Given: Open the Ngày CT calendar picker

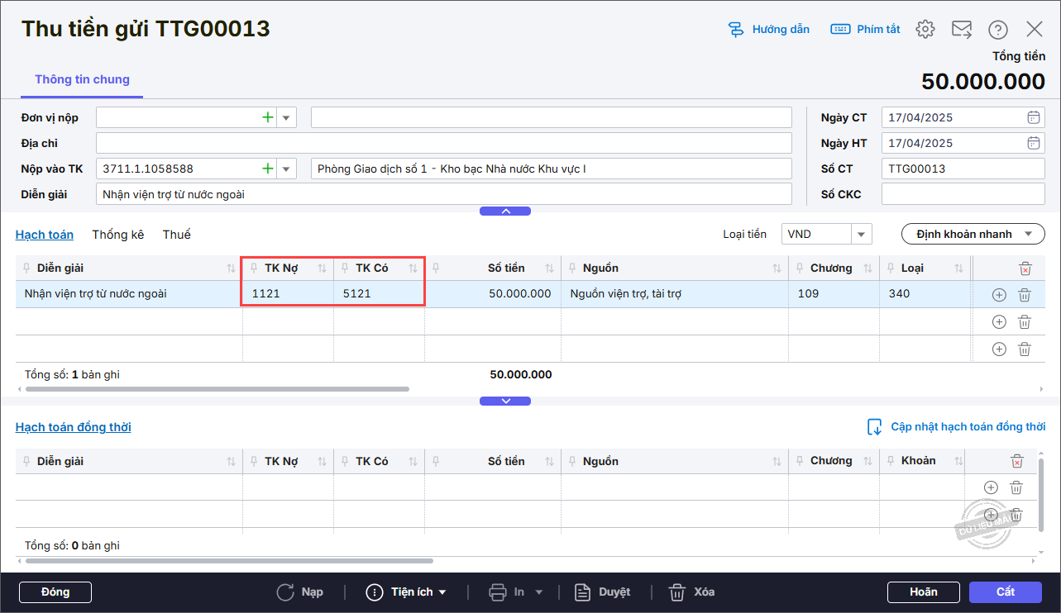Looking at the screenshot, I should 1034,117.
